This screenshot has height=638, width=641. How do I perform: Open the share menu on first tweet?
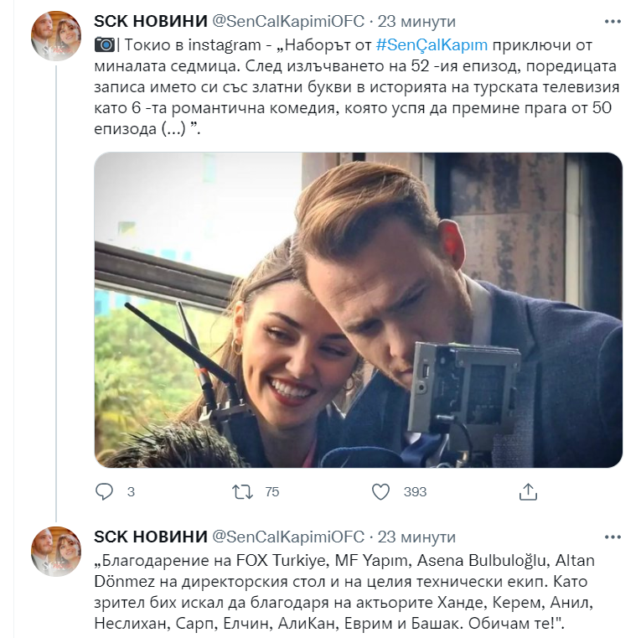pyautogui.click(x=528, y=491)
